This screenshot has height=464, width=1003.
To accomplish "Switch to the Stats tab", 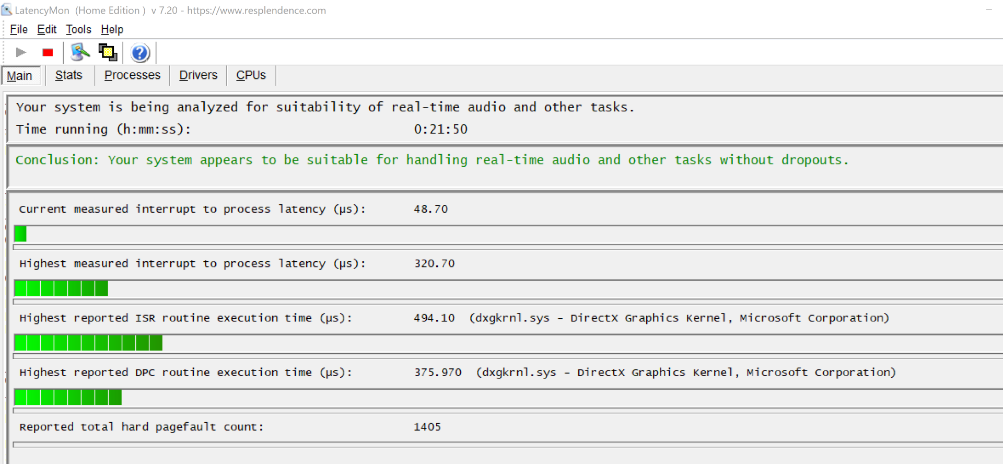I will coord(69,75).
